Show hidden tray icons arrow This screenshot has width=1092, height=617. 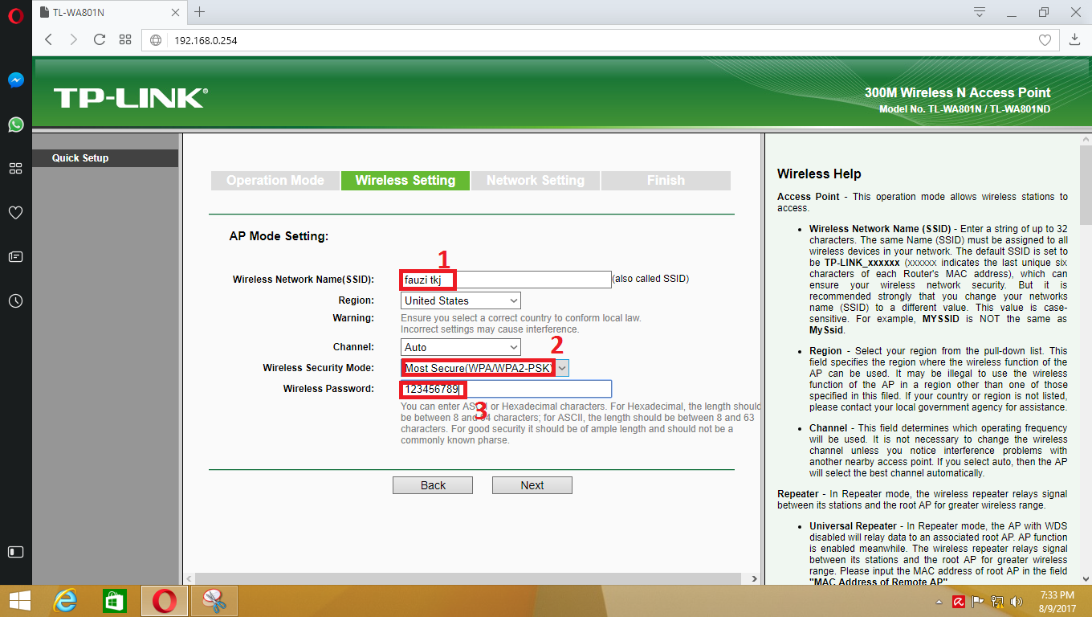tap(938, 601)
